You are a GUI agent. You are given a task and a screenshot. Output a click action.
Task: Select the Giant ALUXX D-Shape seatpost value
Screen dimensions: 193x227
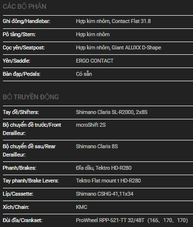point(119,47)
